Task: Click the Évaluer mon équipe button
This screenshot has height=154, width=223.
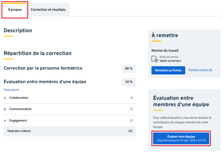Action: pyautogui.click(x=181, y=138)
